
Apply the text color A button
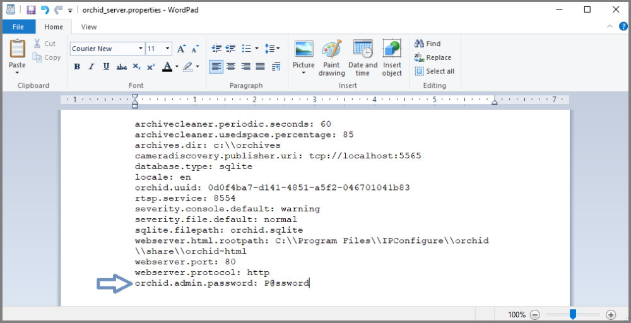167,67
